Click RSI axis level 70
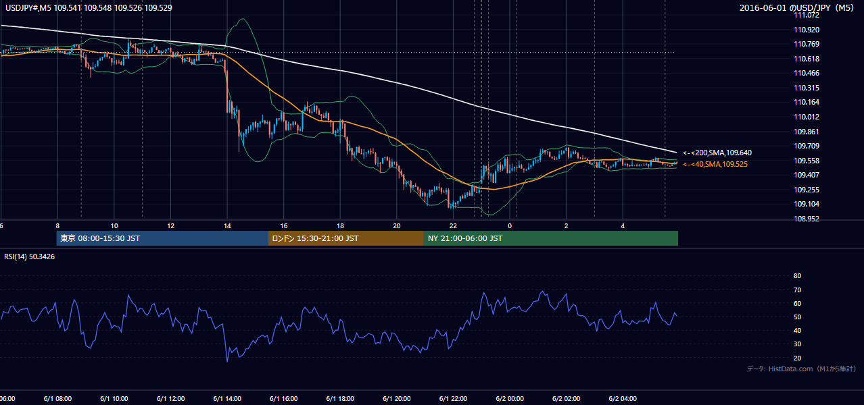The image size is (864, 405). (x=797, y=290)
